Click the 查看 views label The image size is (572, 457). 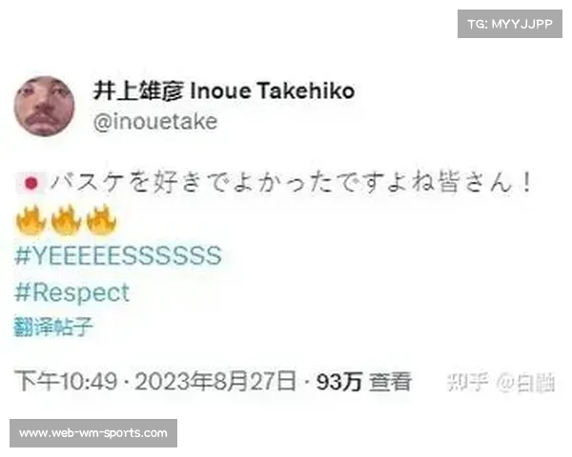pos(390,382)
